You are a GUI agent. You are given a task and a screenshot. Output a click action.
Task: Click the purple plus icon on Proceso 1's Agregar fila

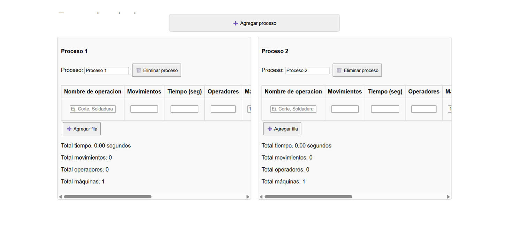tap(69, 129)
